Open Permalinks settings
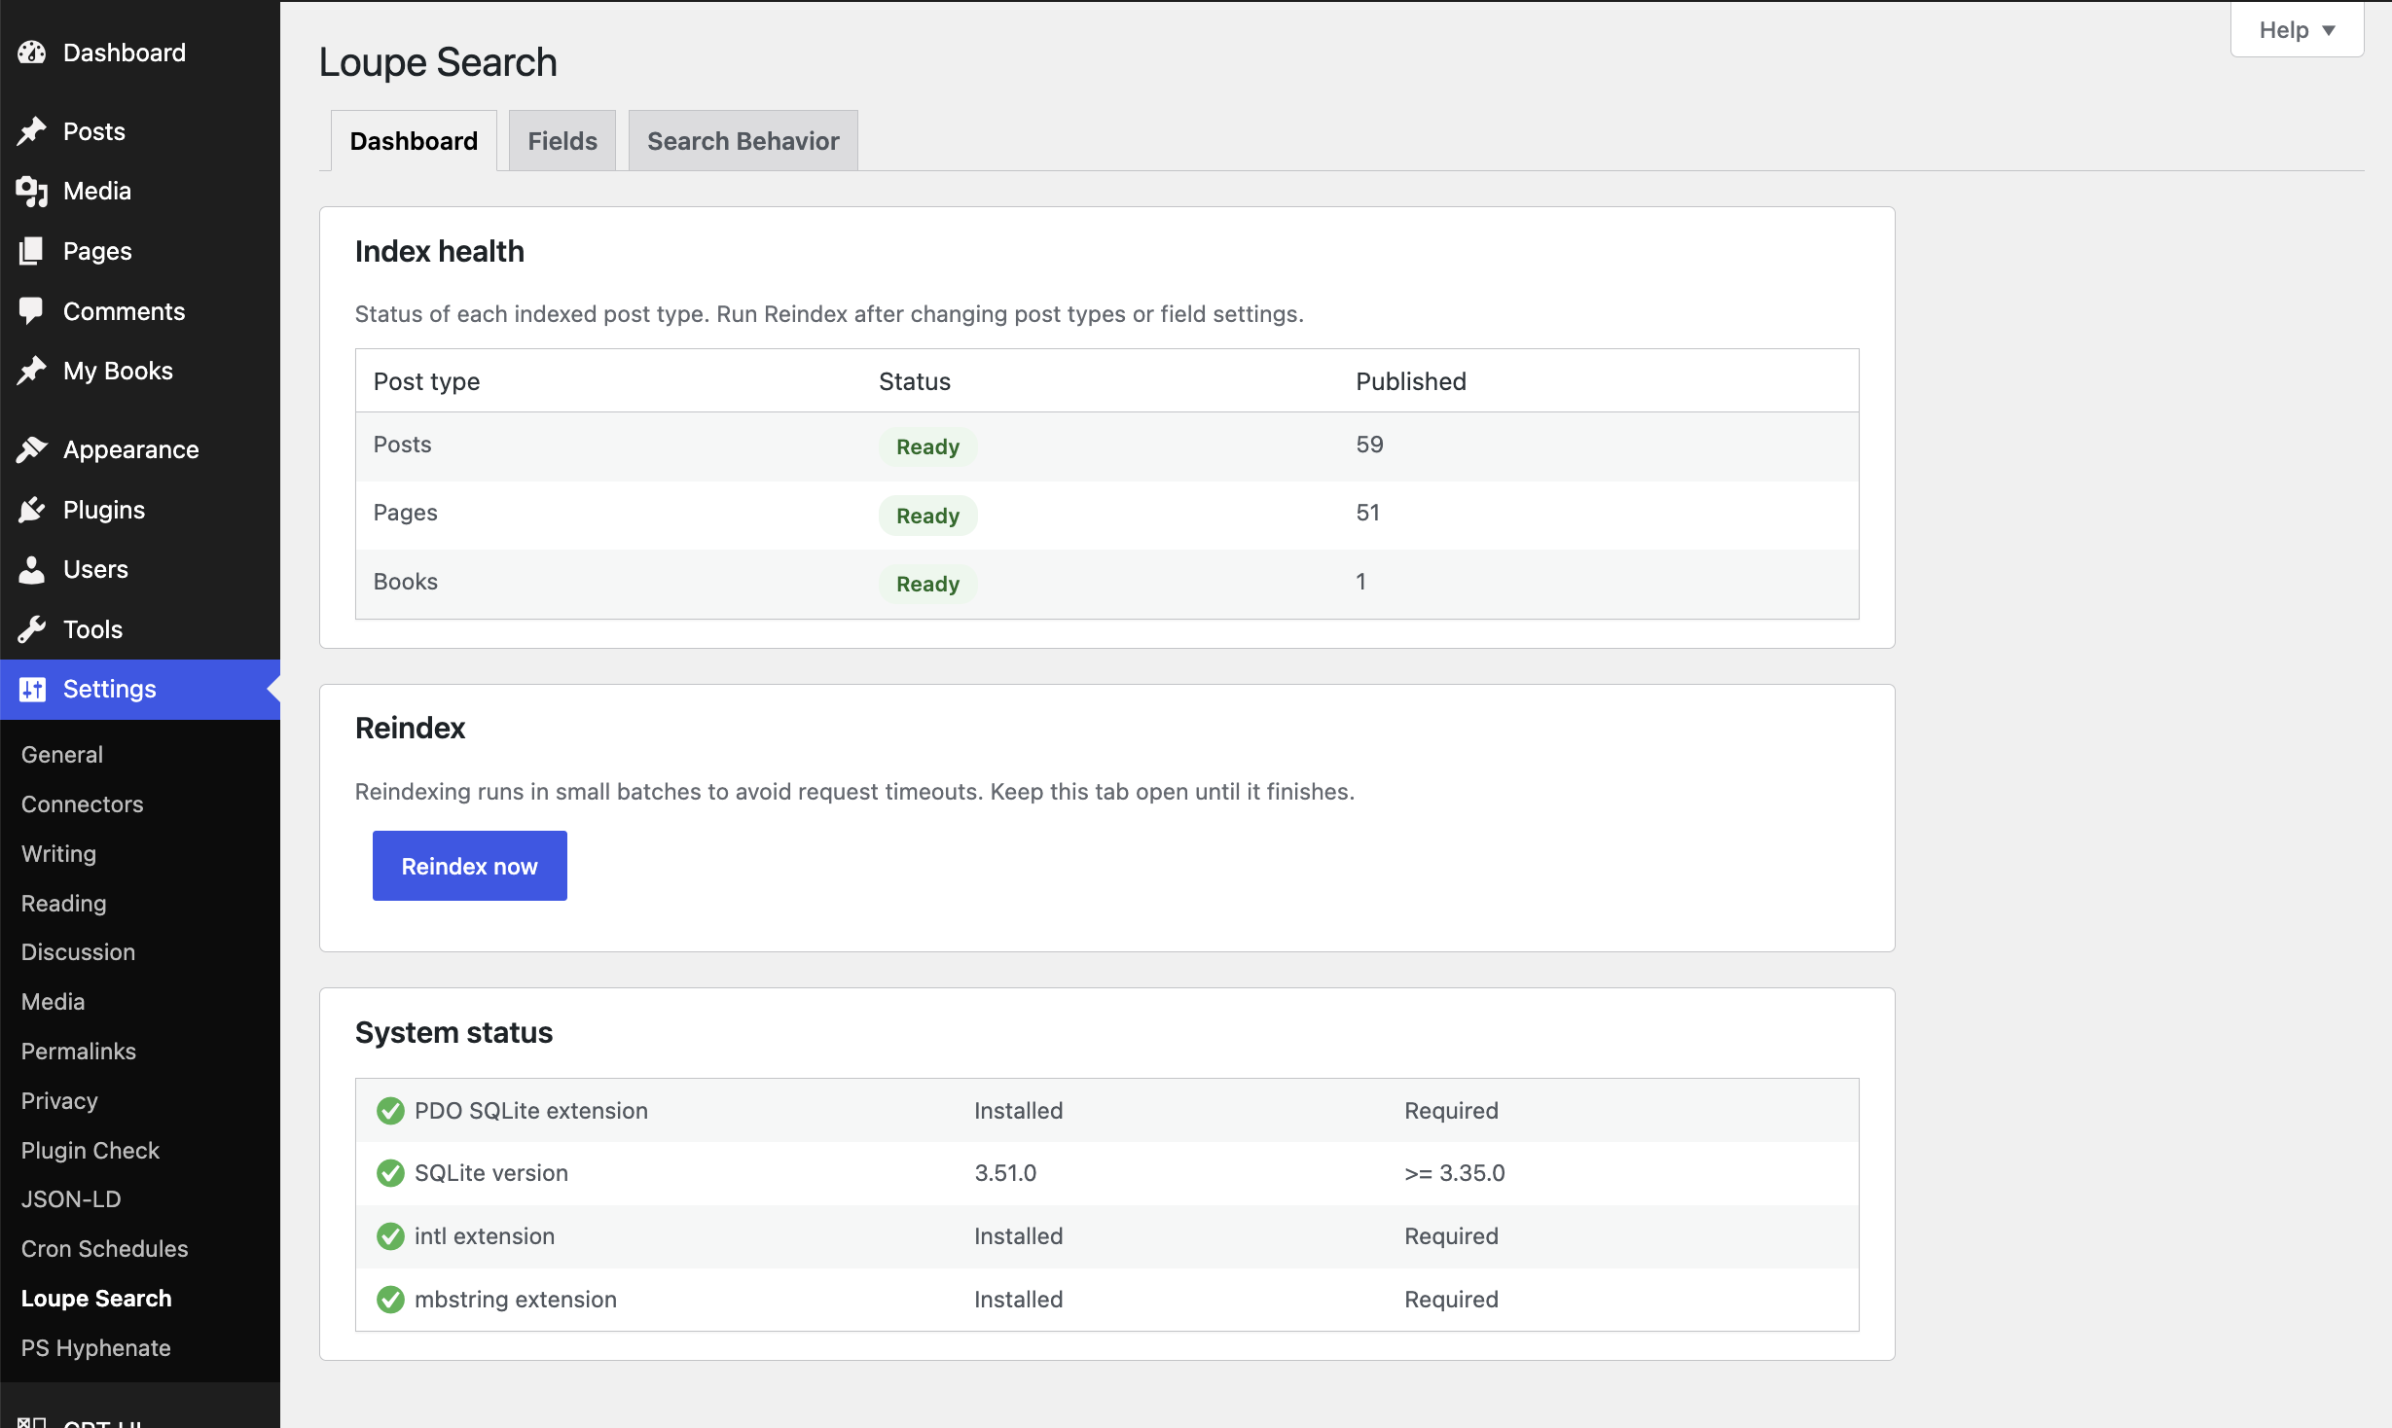The image size is (2392, 1428). point(79,1052)
